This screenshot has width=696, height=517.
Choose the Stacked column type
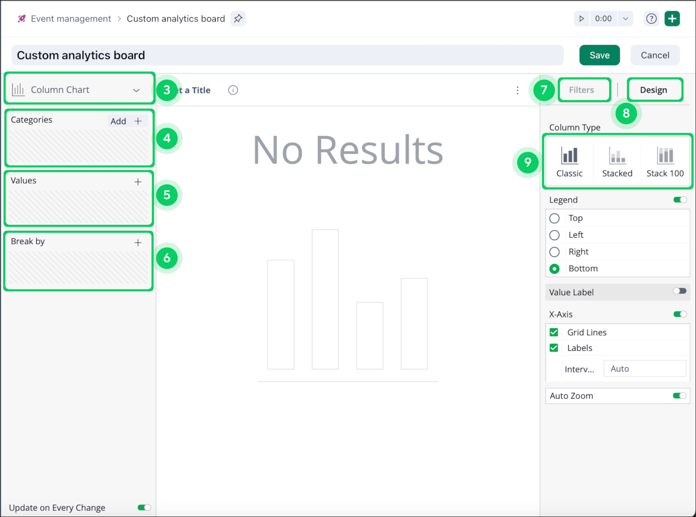tap(617, 162)
